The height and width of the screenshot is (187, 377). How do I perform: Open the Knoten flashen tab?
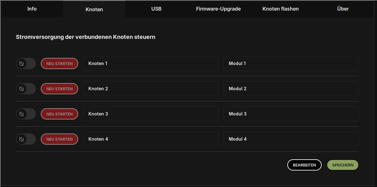(x=280, y=9)
